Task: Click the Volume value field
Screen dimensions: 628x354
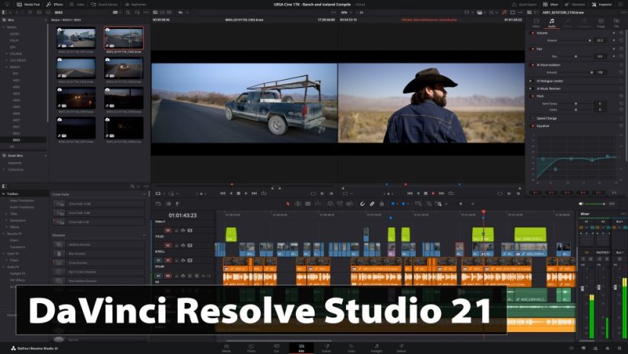Action: point(601,40)
